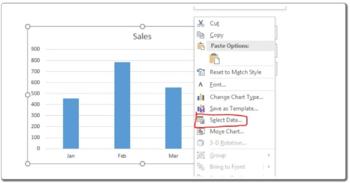Screen dimensions: 350x183
Task: Click the Feb axis label
Action: [122, 156]
